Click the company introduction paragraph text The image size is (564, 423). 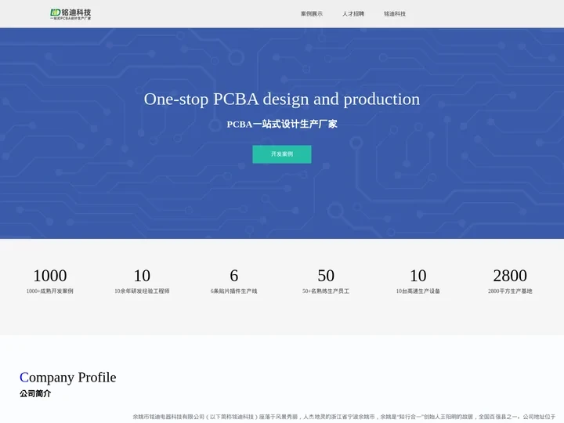pyautogui.click(x=345, y=417)
